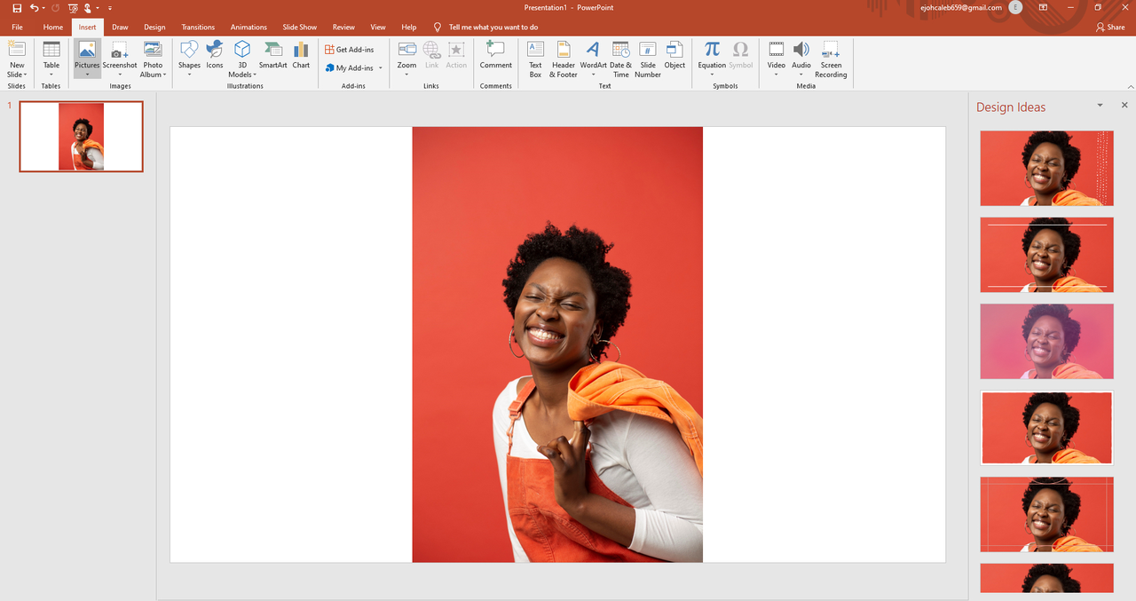Switch to the Design tab

tap(154, 28)
